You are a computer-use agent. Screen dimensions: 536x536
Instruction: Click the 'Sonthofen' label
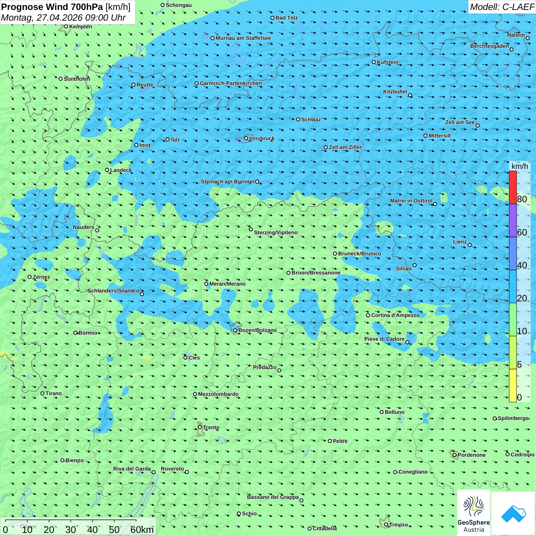click(x=77, y=79)
